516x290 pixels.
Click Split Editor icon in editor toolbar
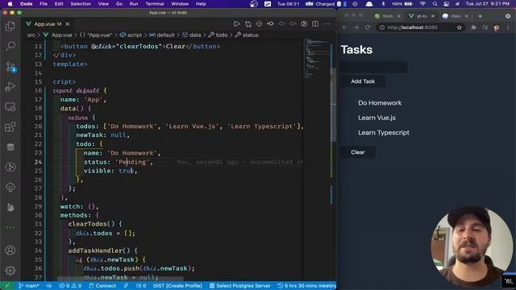pyautogui.click(x=315, y=23)
